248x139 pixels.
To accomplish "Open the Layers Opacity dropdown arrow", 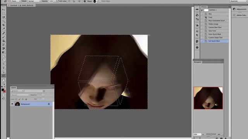I will click(x=43, y=95).
